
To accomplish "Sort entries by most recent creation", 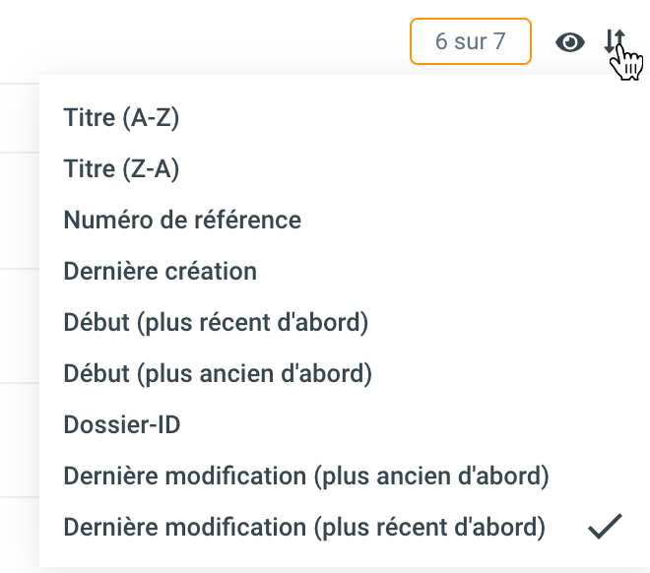I will coord(160,271).
